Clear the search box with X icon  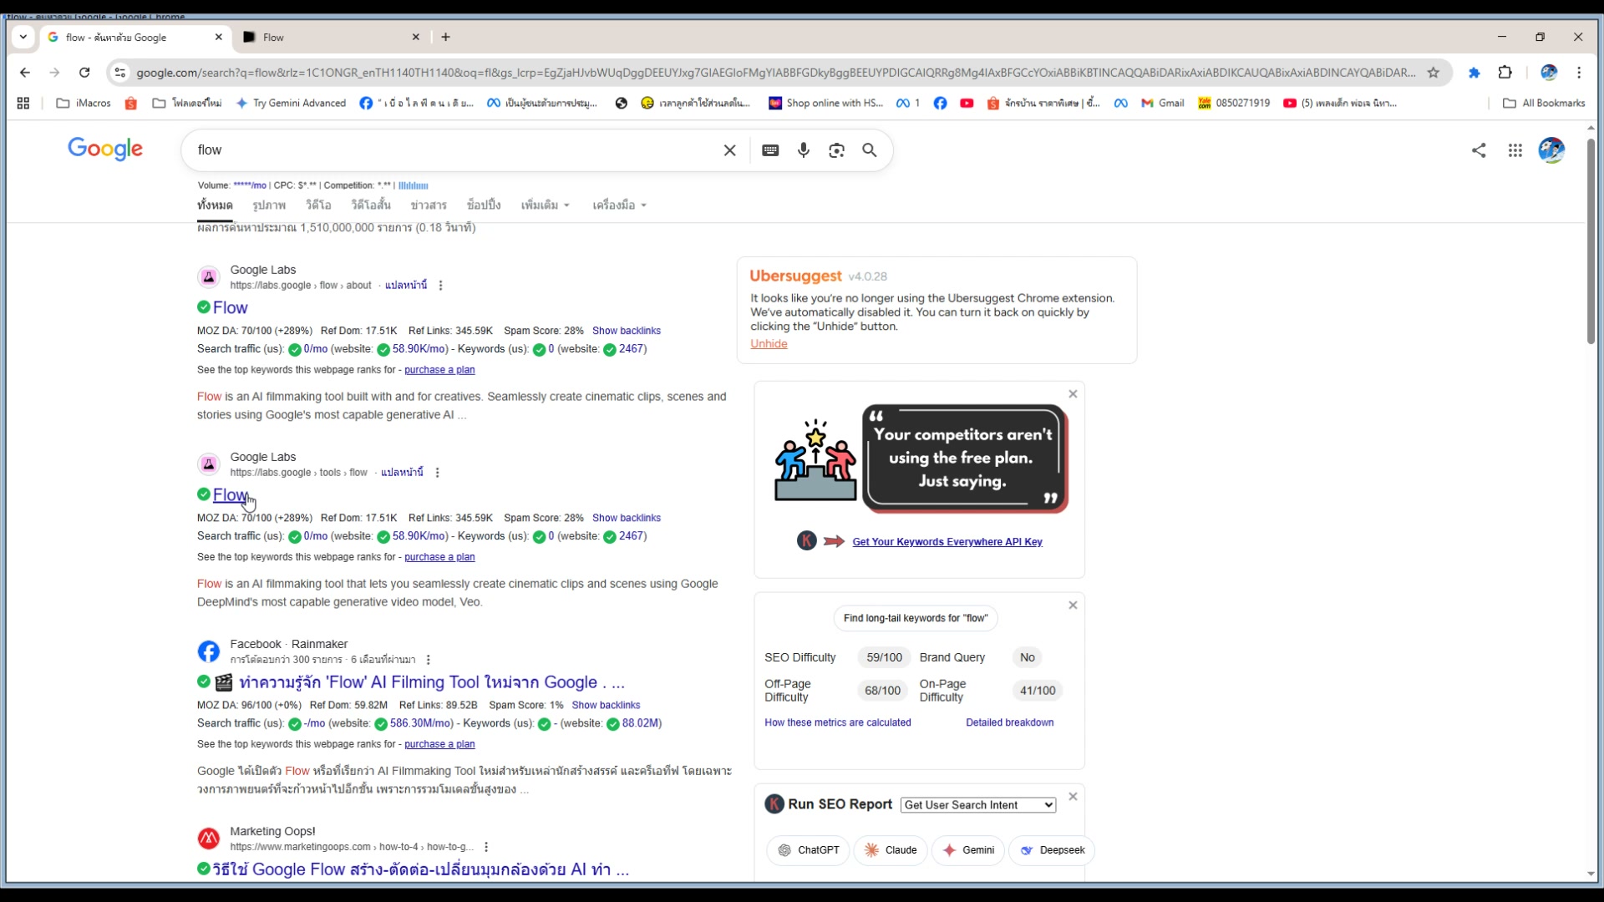[729, 150]
